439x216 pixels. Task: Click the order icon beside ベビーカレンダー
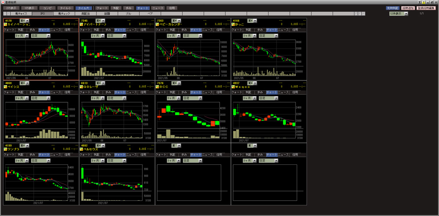(x=158, y=24)
